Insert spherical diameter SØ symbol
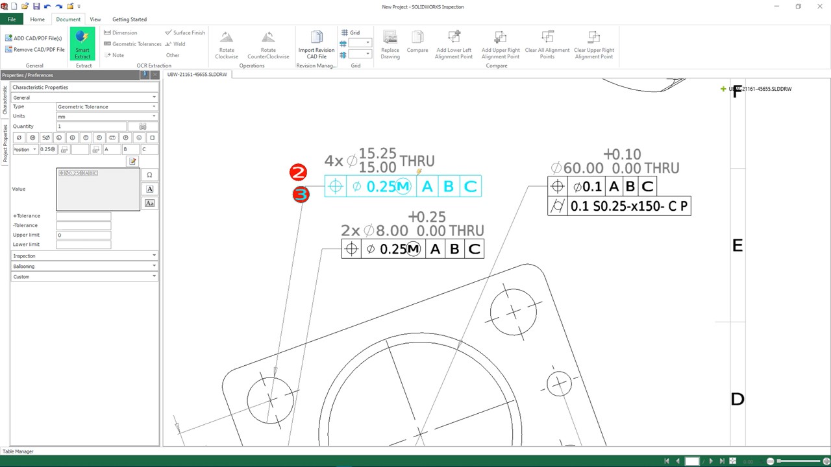 pos(45,138)
